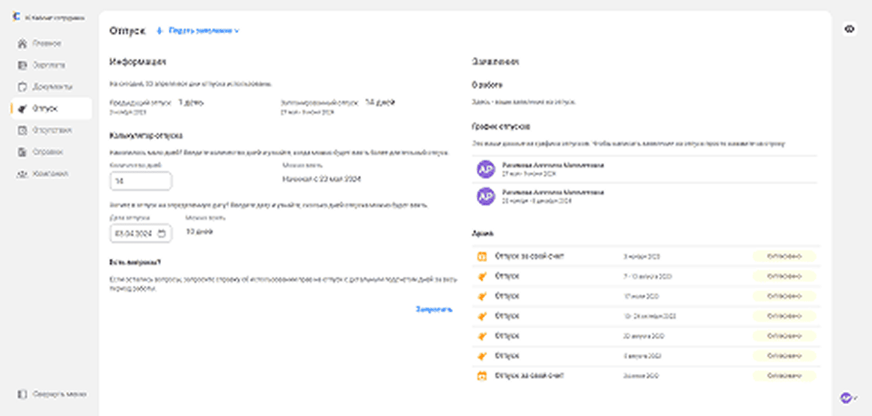Click the home icon next to Главное
This screenshot has height=416, width=872.
point(22,43)
